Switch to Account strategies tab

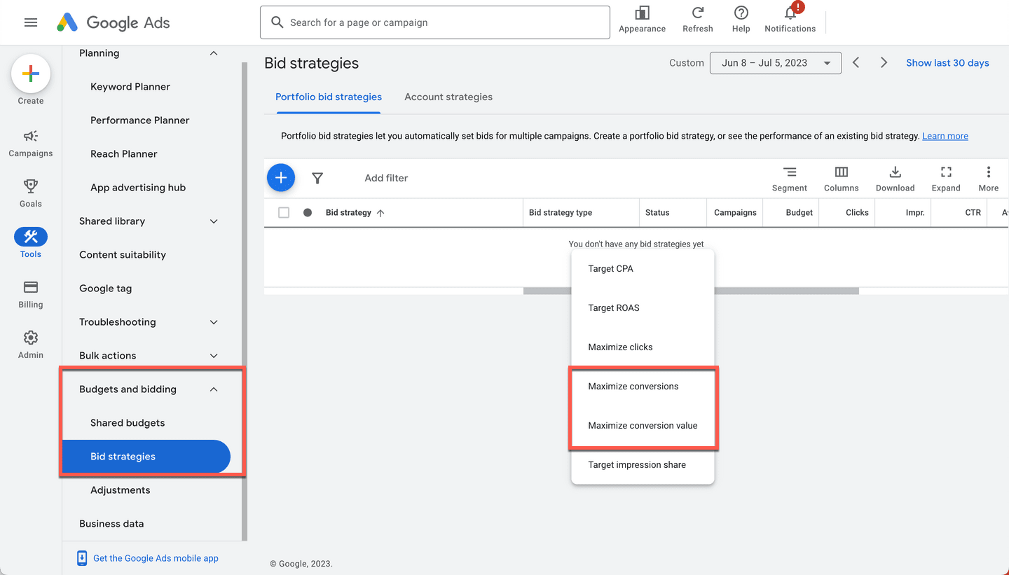448,97
